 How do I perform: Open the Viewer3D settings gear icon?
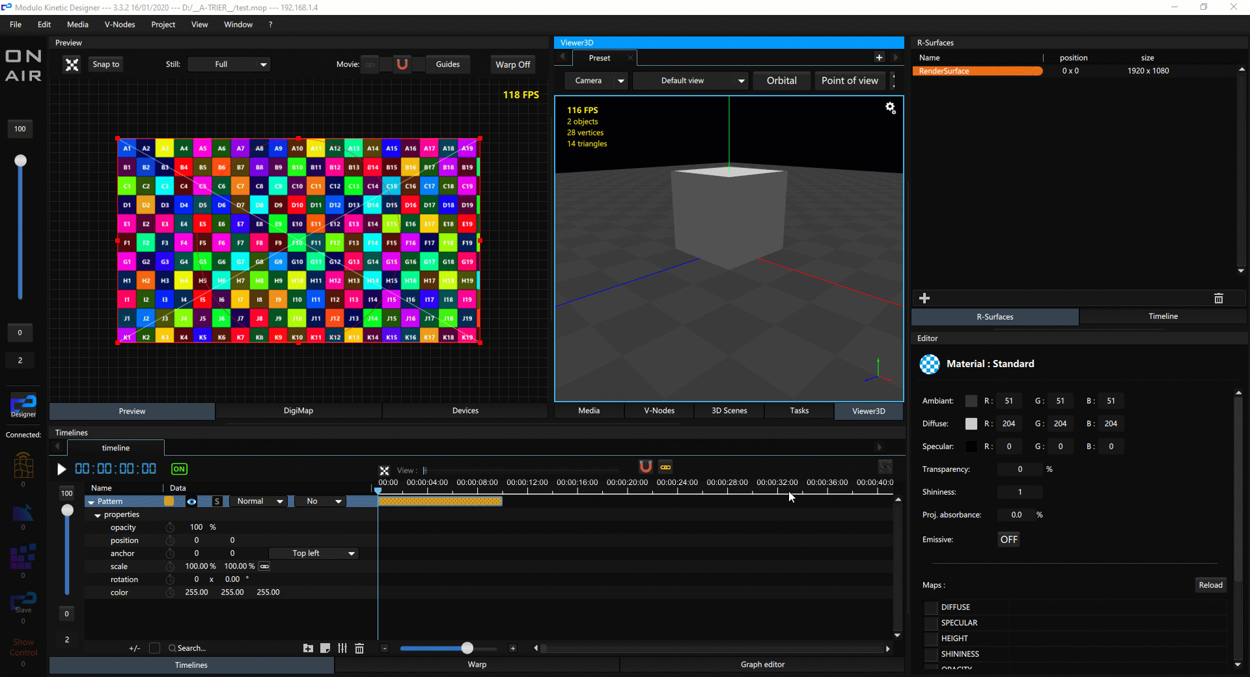pos(890,107)
